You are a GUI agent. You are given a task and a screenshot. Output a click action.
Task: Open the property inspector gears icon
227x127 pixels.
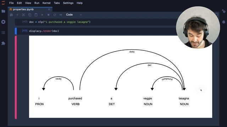[x=224, y=11]
